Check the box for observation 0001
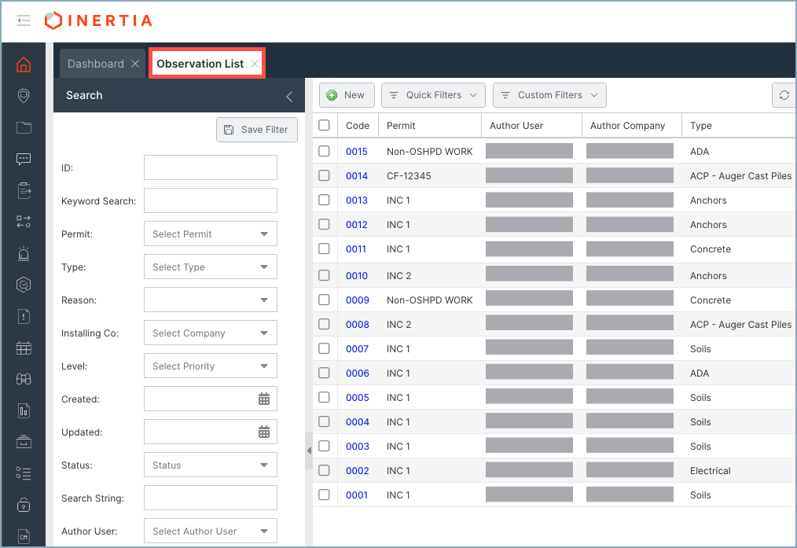The image size is (797, 548). (324, 495)
